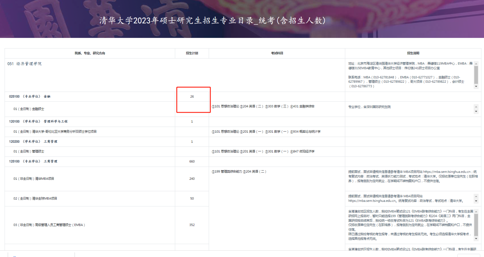484x257 pixels.
Task: Click enrollment value 26 for 金融
Action: (x=192, y=97)
